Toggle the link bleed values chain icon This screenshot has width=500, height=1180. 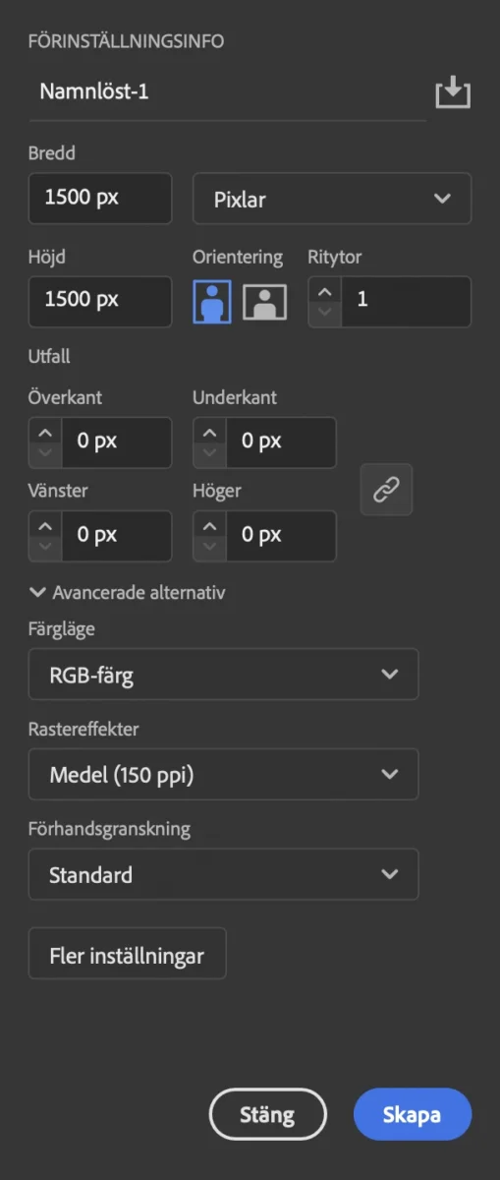[x=386, y=491]
